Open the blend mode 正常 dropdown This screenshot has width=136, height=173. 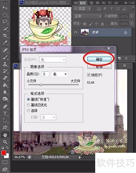tap(87, 16)
